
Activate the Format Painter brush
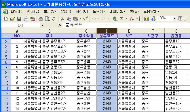click(x=85, y=19)
